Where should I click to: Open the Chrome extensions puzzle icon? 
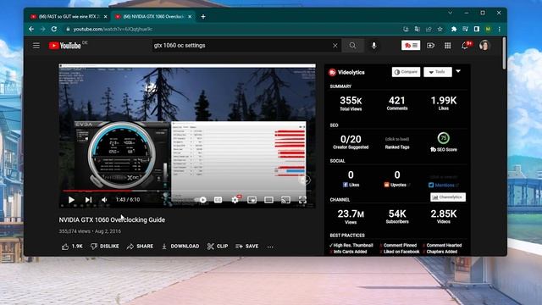pyautogui.click(x=454, y=29)
